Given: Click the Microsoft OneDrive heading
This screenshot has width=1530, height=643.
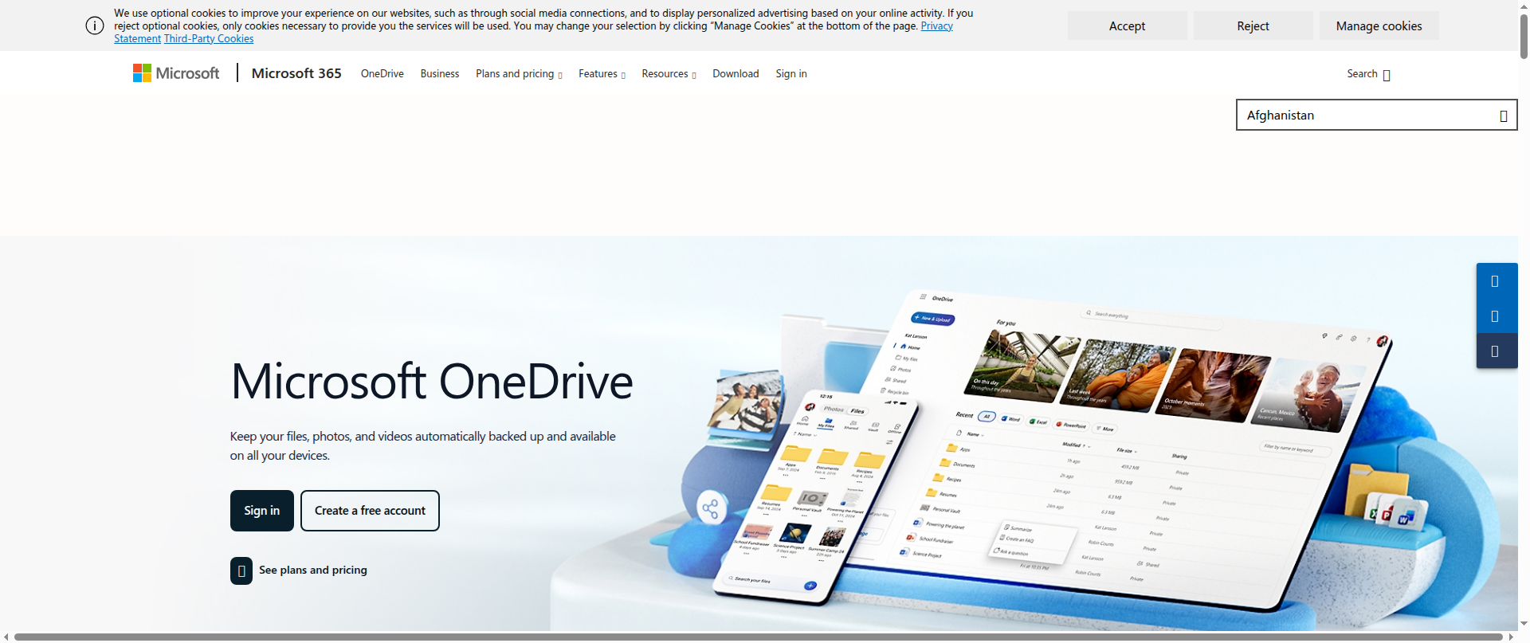Looking at the screenshot, I should point(432,381).
